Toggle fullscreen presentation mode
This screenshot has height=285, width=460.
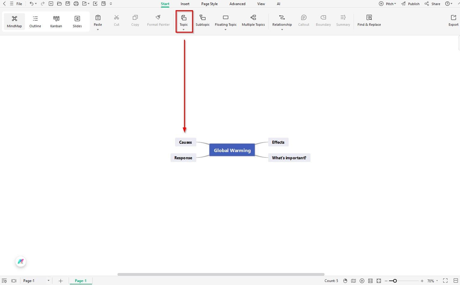point(445,281)
